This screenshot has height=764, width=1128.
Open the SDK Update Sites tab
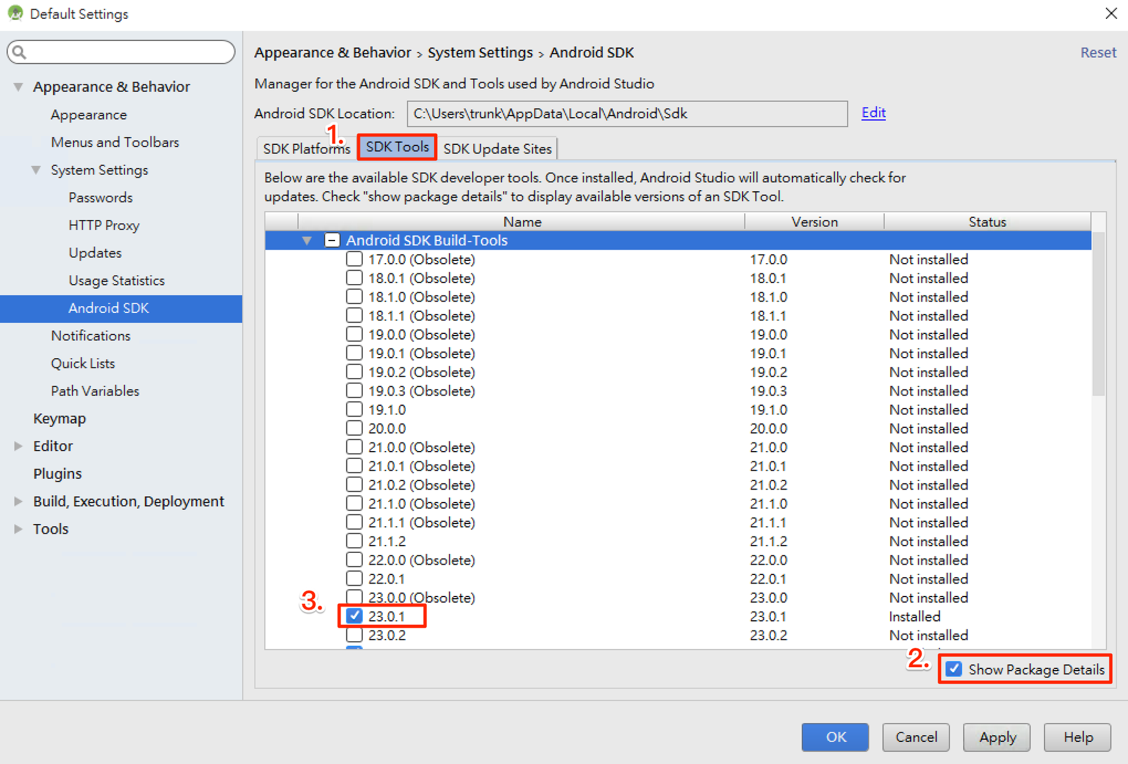click(x=497, y=149)
